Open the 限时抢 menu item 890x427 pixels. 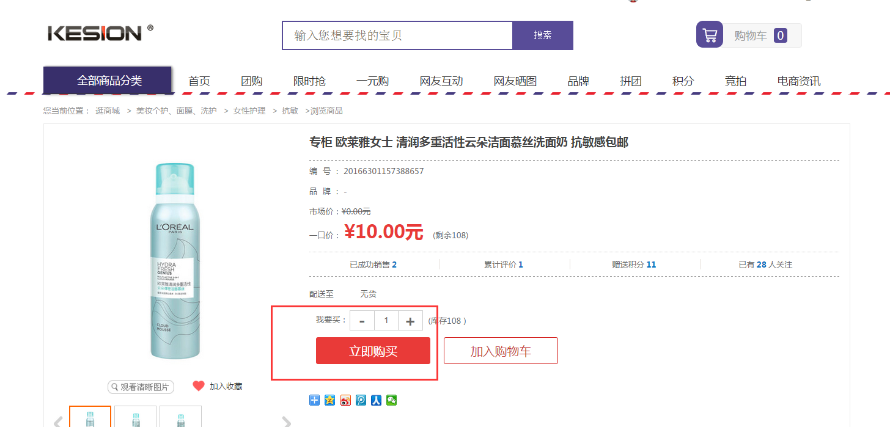coord(309,81)
